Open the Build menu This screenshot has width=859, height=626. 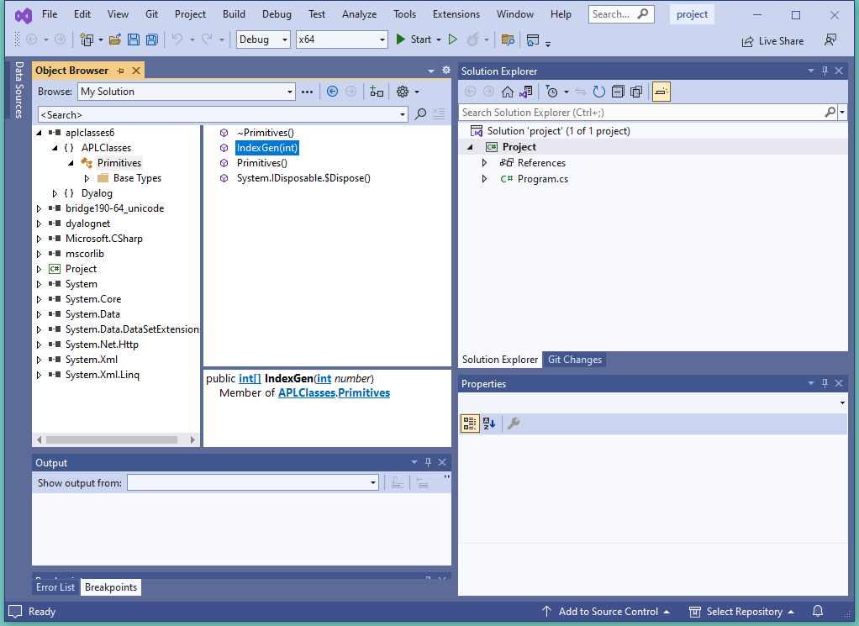coord(234,14)
